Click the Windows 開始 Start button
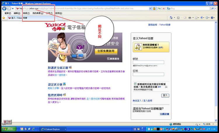Screen dimensions: 219x133 [x=9, y=129]
